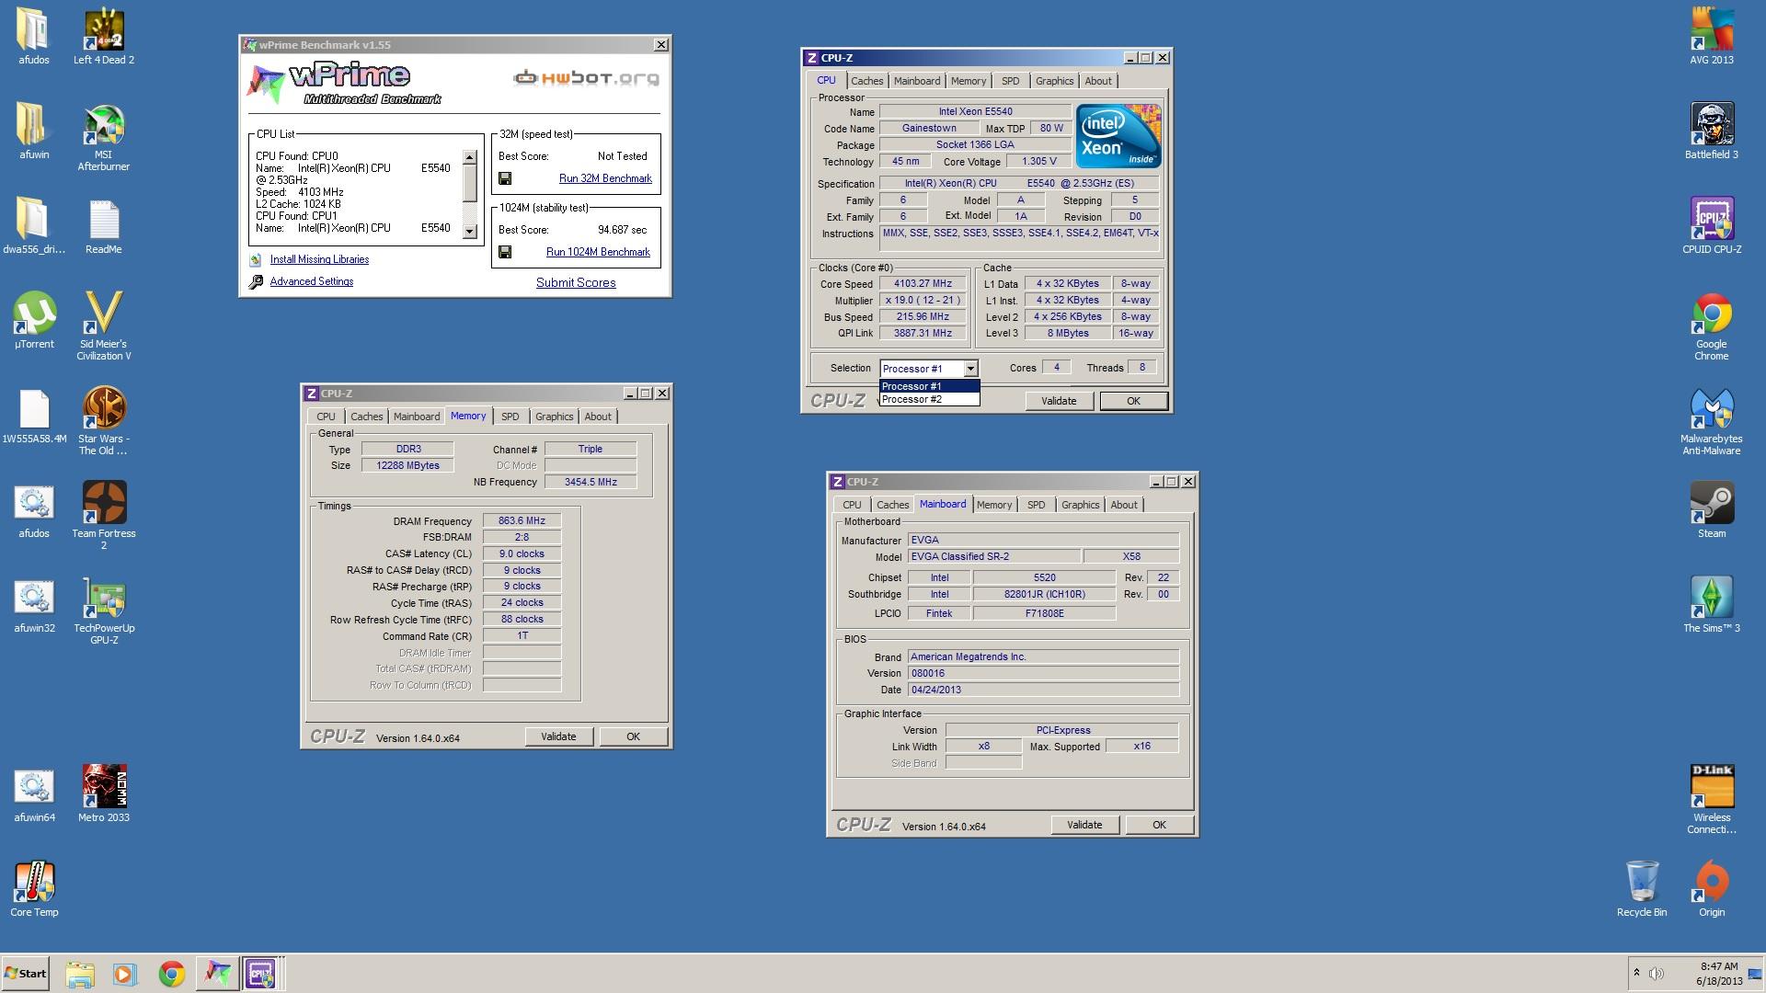The image size is (1766, 993).
Task: Click save icon beside Run 1024M Benchmark
Action: 505,252
